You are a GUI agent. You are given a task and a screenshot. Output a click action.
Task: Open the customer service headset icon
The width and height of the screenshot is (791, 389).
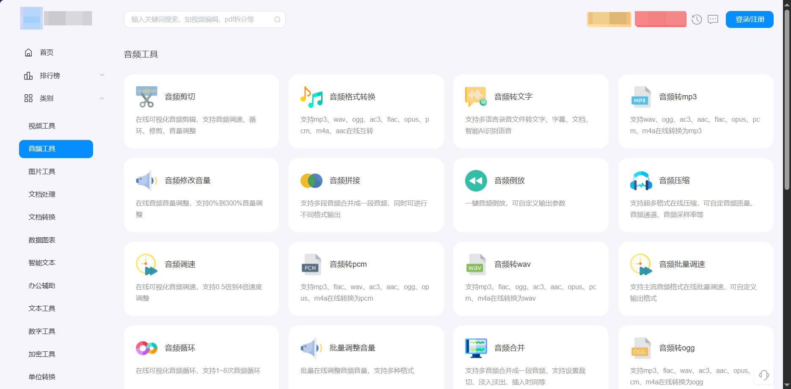point(764,375)
